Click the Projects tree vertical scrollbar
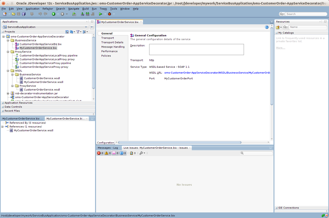The height and width of the screenshot is (218, 329). tap(94, 63)
